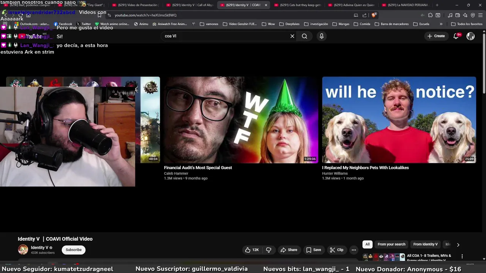The image size is (486, 273).
Task: Open Brave VPN shield icon
Action: (x=473, y=15)
